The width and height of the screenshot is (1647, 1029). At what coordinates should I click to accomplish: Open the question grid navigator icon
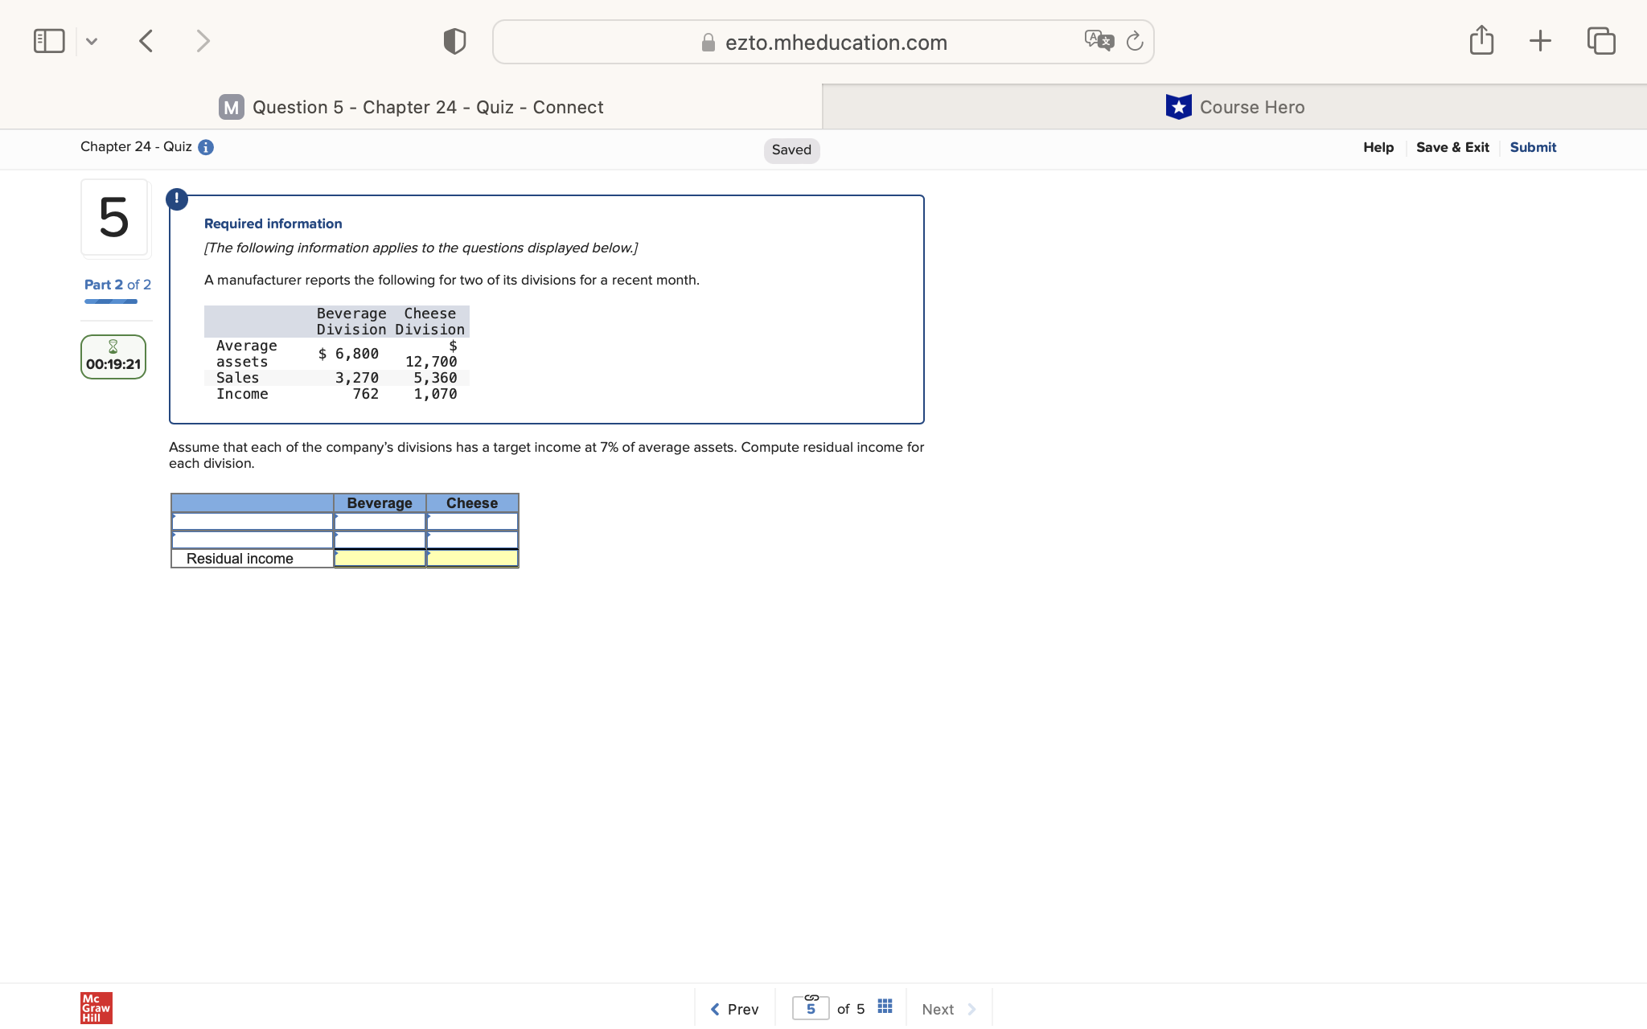[x=885, y=1006]
